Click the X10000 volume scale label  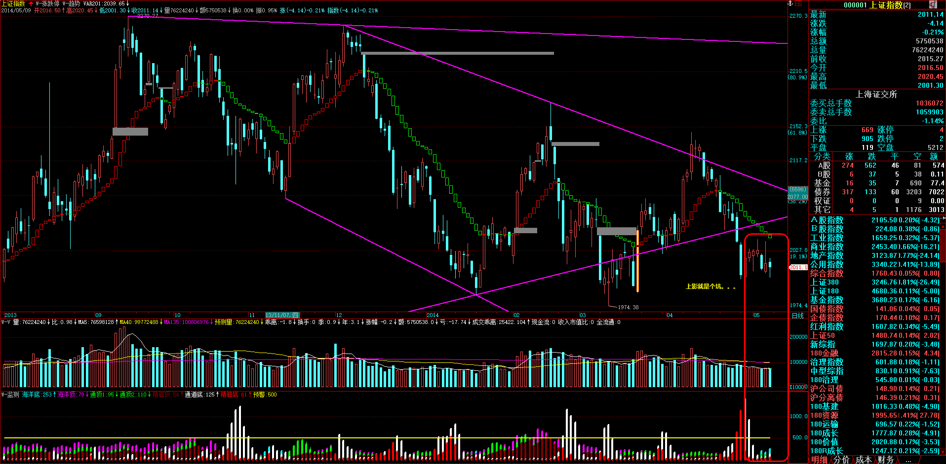pos(798,387)
